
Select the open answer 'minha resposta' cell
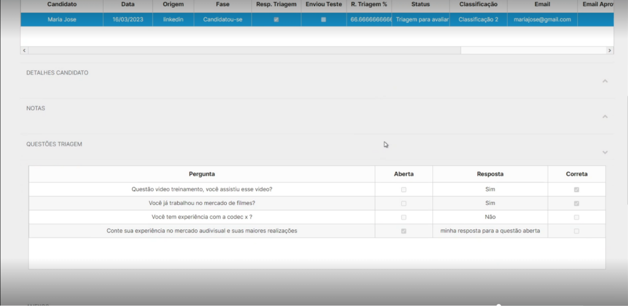coord(490,231)
